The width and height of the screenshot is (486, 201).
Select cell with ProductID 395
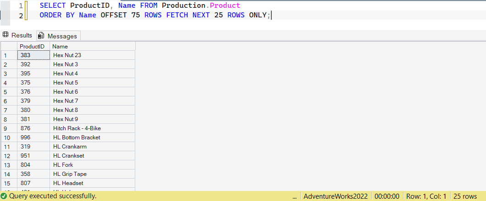click(33, 74)
